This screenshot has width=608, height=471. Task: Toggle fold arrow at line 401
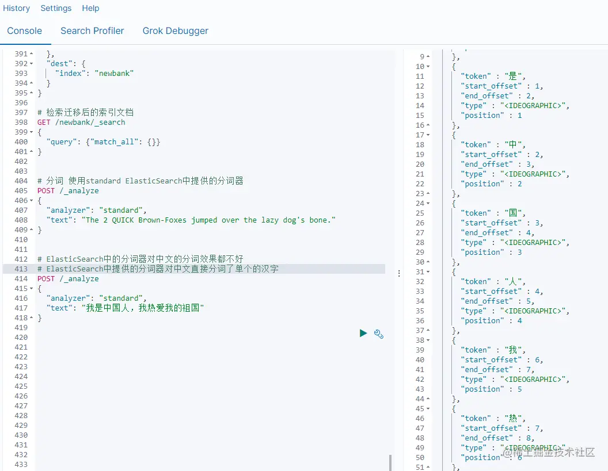32,151
